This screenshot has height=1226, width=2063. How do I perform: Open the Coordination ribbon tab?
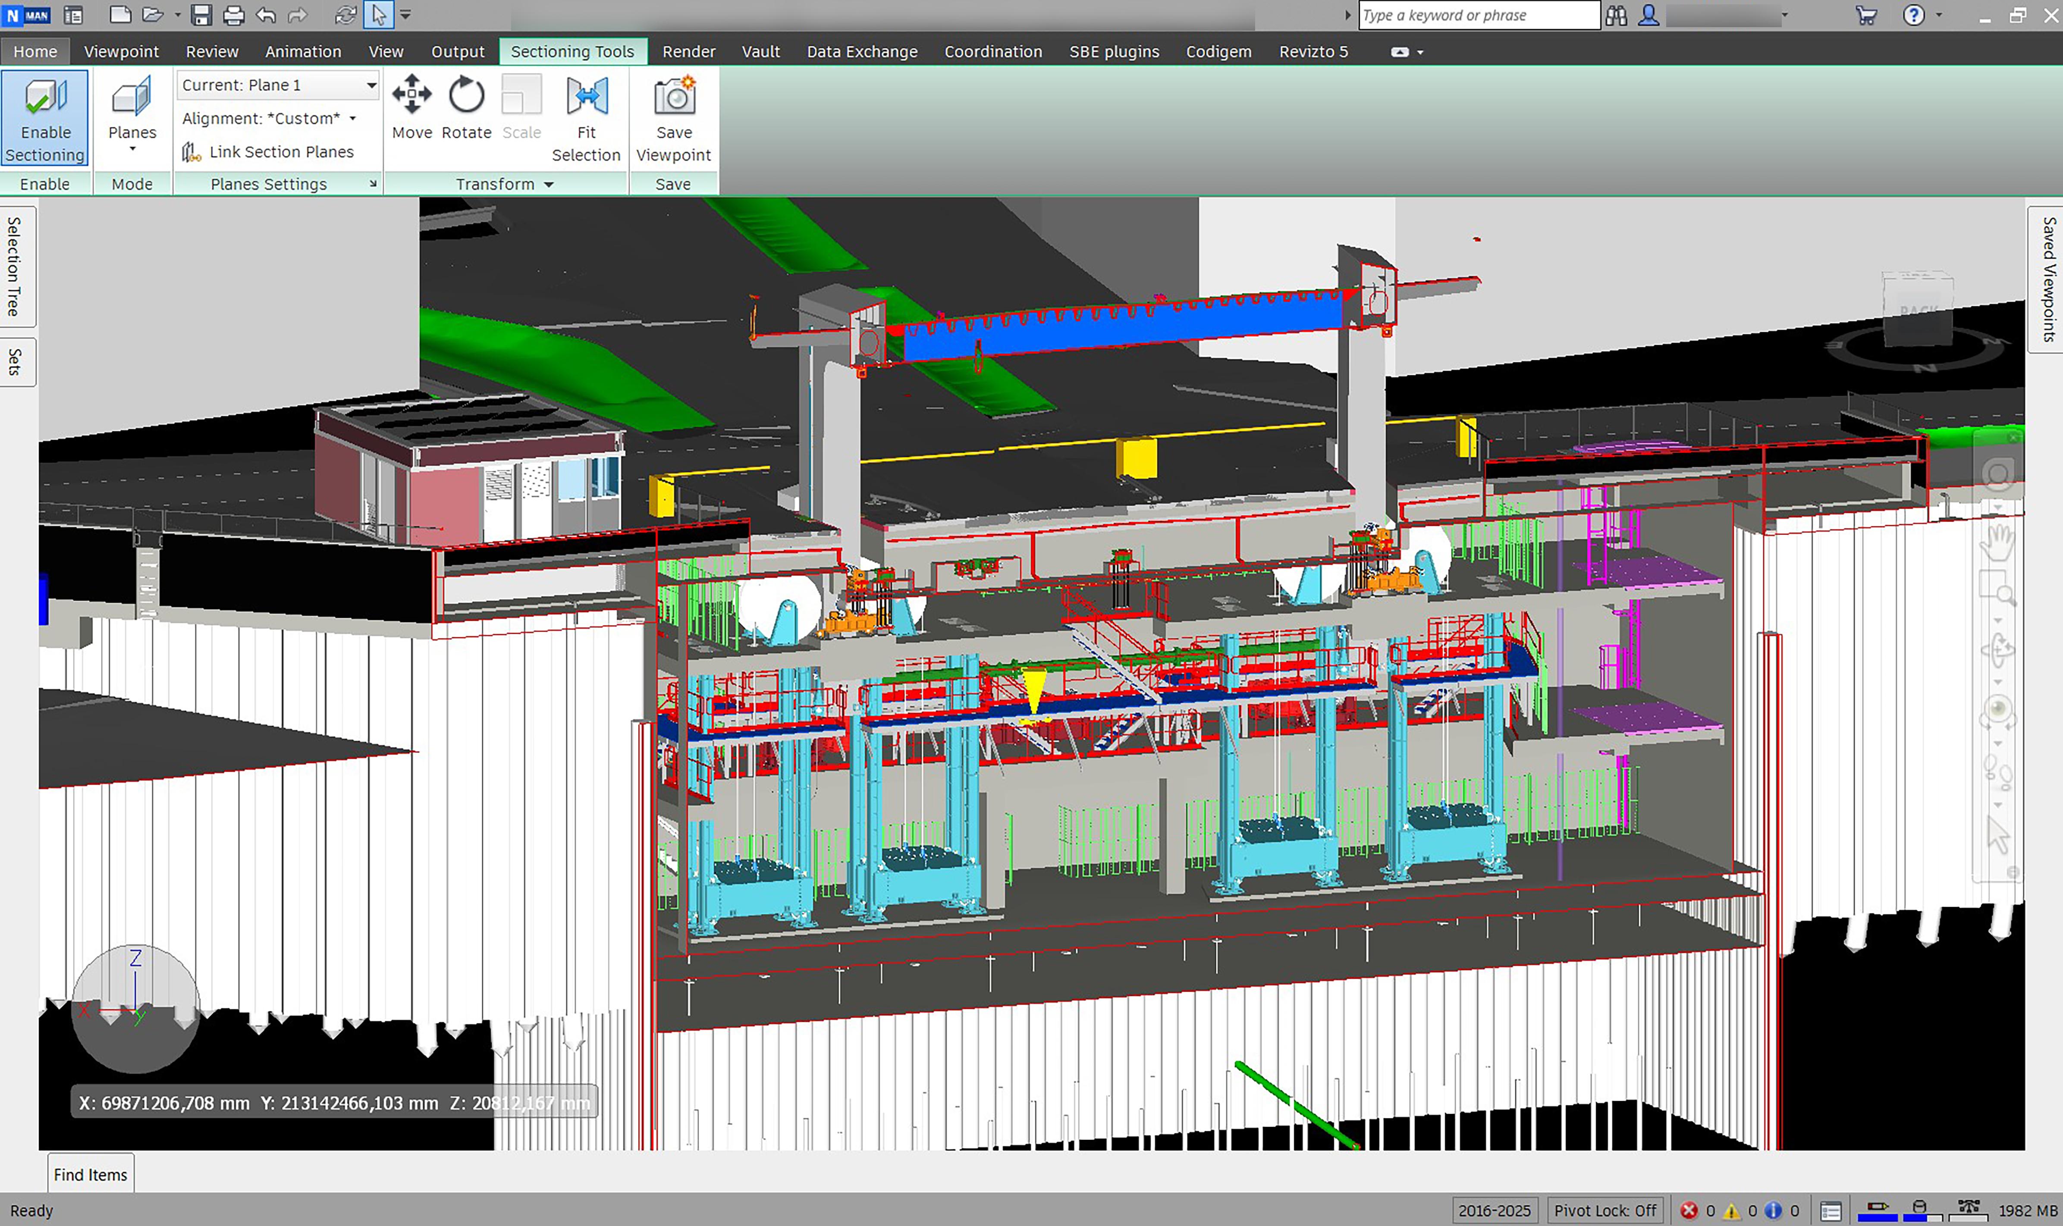coord(993,51)
